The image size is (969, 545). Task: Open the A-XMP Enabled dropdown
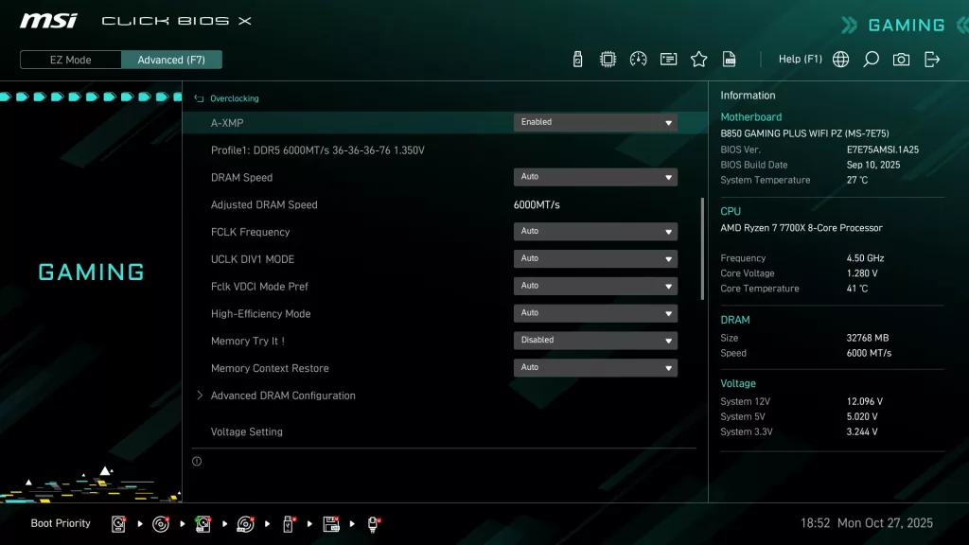pyautogui.click(x=595, y=122)
